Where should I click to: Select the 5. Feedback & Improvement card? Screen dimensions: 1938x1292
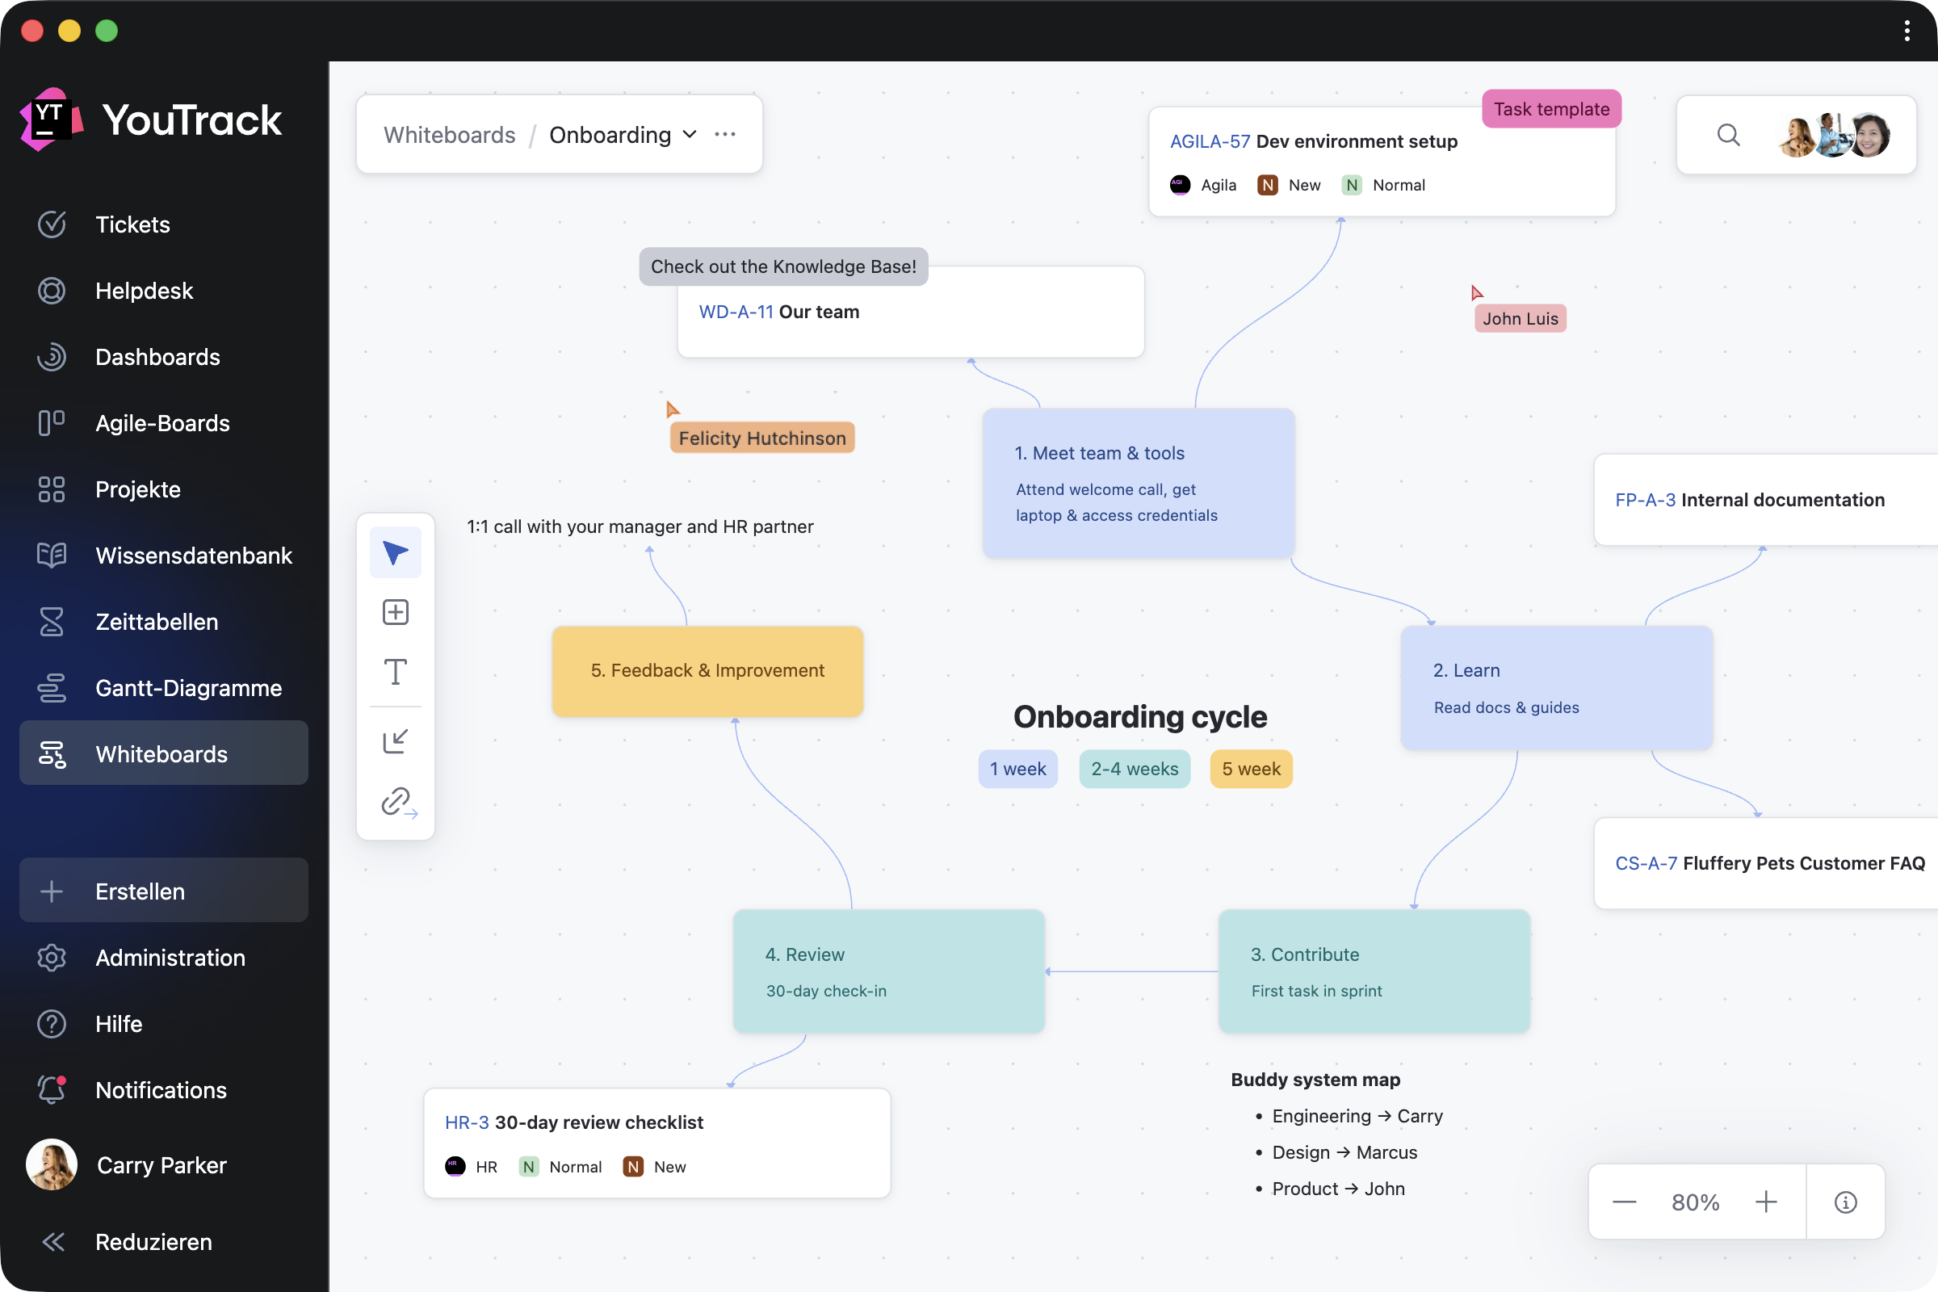click(707, 671)
